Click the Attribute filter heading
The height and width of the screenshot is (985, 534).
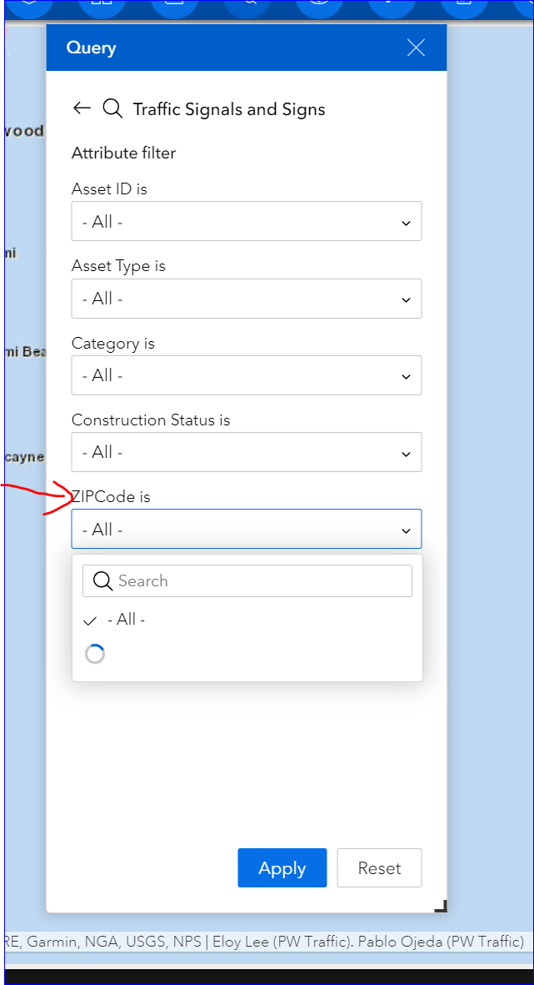[124, 153]
